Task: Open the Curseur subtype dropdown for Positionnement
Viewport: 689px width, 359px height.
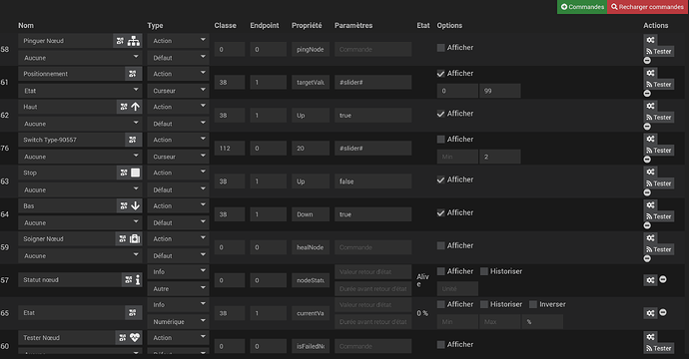Action: (178, 91)
